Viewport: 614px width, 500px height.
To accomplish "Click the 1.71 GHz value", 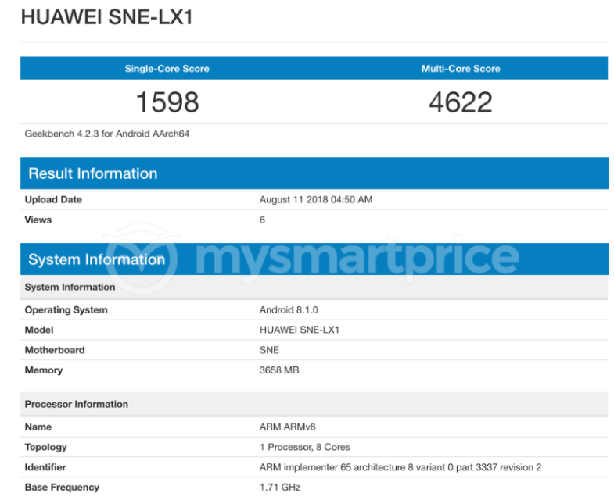I will [280, 487].
